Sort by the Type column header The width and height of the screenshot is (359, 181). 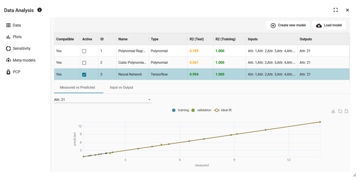point(155,39)
